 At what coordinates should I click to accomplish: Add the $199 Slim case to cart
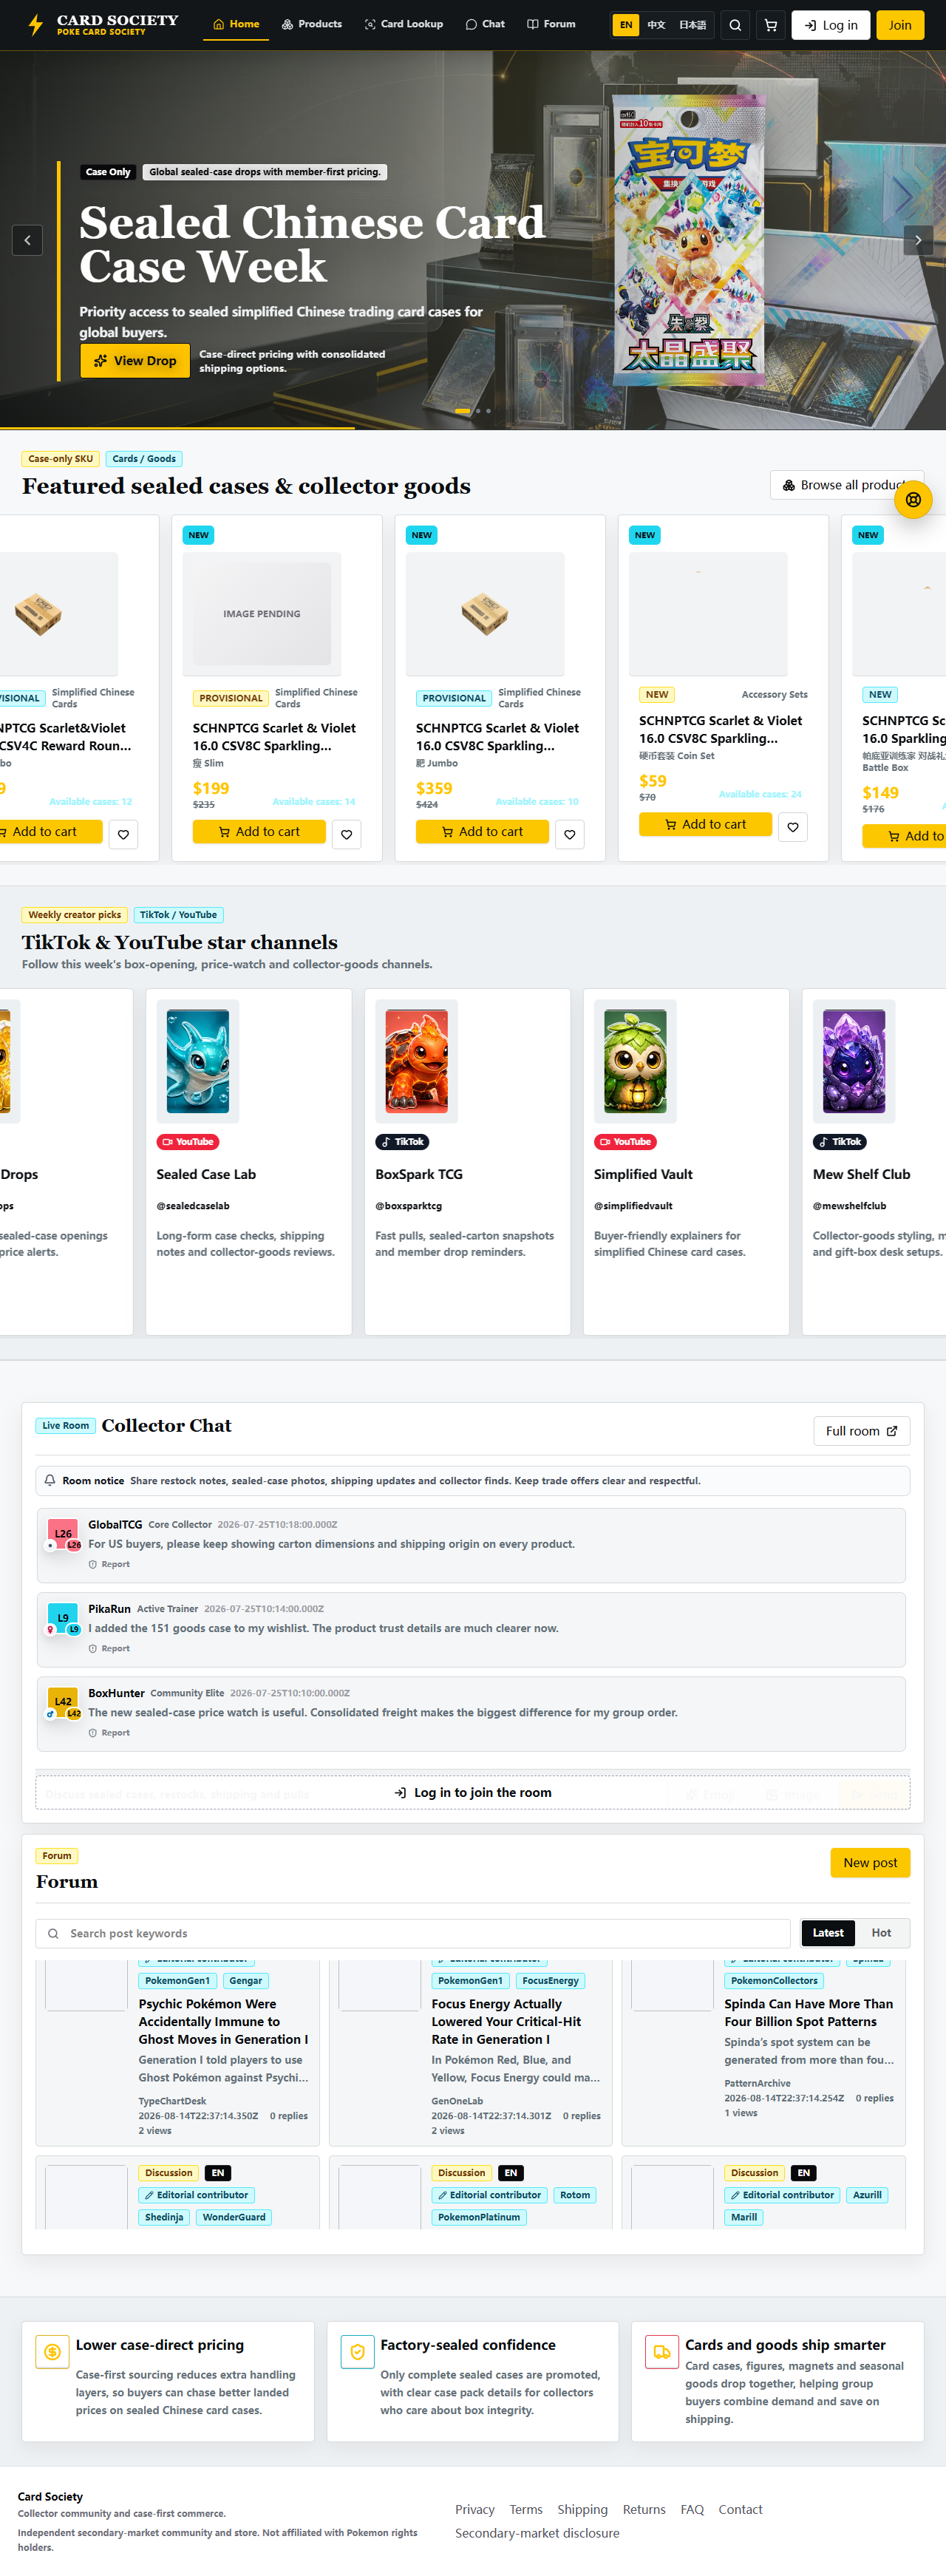click(x=259, y=832)
